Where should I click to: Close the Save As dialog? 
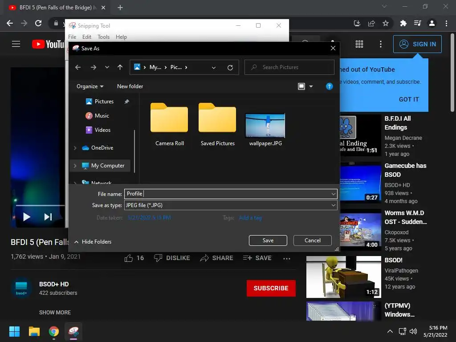pyautogui.click(x=333, y=48)
